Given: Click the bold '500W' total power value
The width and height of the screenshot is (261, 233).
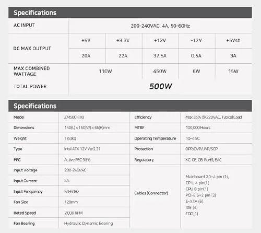Looking at the screenshot, I should click(161, 86).
